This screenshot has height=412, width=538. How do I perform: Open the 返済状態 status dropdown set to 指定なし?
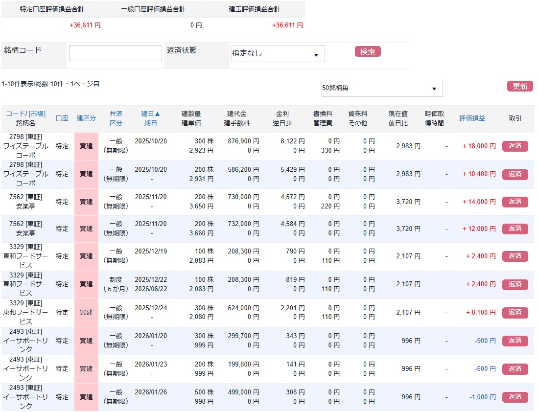click(277, 53)
